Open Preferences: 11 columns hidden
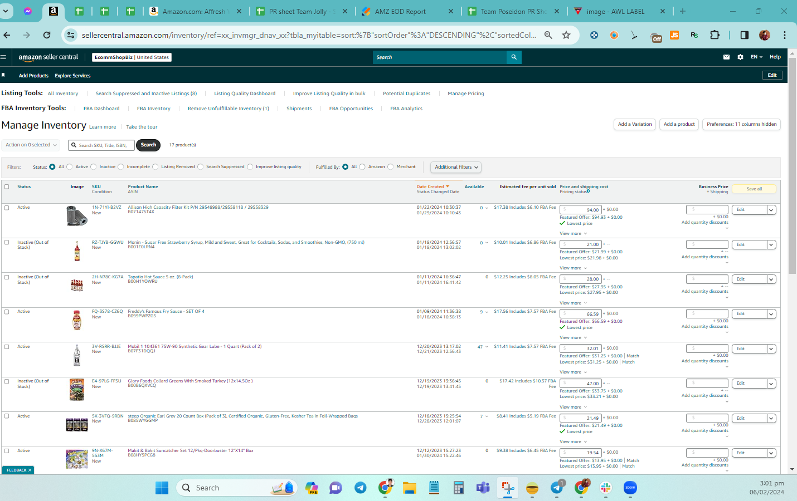Screen dimensions: 797x501 pos(741,124)
